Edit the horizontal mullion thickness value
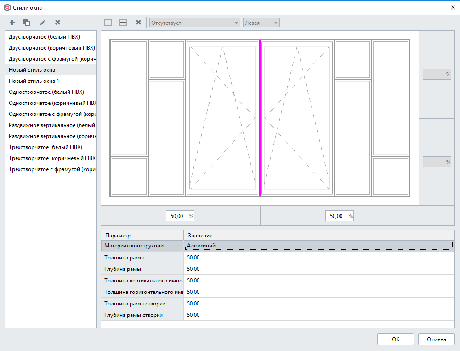This screenshot has width=460, height=351. 318,292
